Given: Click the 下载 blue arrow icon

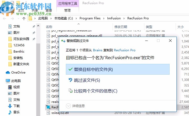Looking at the screenshot, I should (x=10, y=106).
